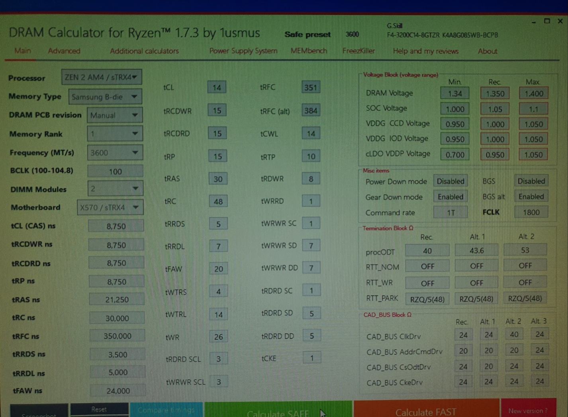
Task: Click procODT Rec. value 40
Action: [427, 251]
